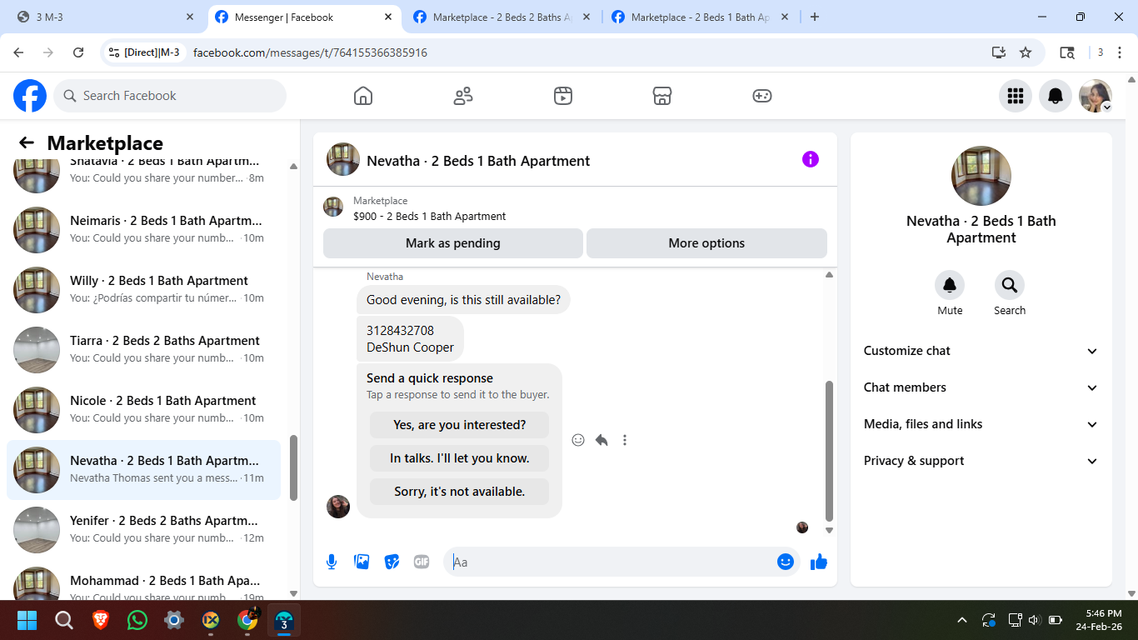Click Nevatha's large profile thumbnail
The image size is (1138, 640).
tap(981, 176)
